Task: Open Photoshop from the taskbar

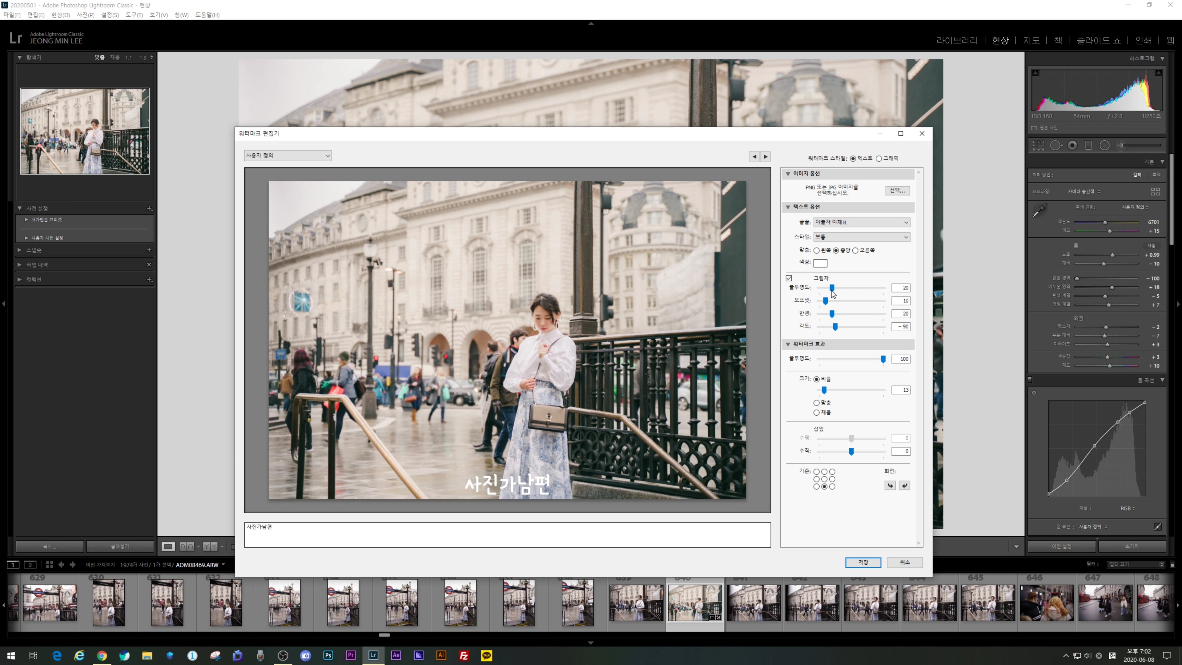Action: (328, 655)
